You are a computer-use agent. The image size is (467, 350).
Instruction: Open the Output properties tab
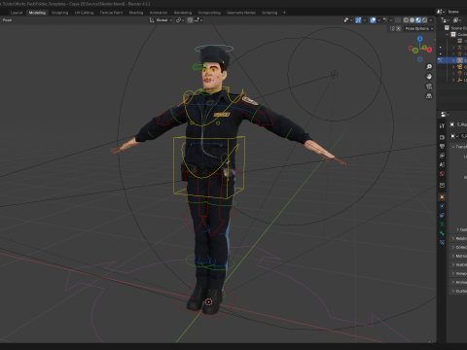pyautogui.click(x=442, y=147)
